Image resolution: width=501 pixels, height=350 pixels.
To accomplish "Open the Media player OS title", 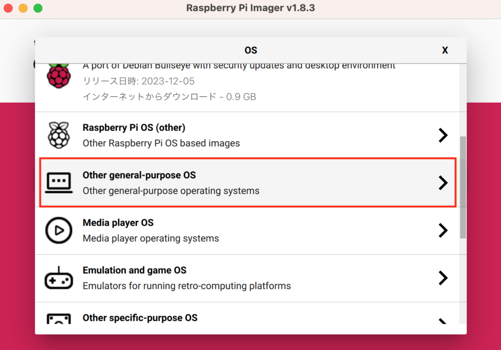I will (118, 223).
